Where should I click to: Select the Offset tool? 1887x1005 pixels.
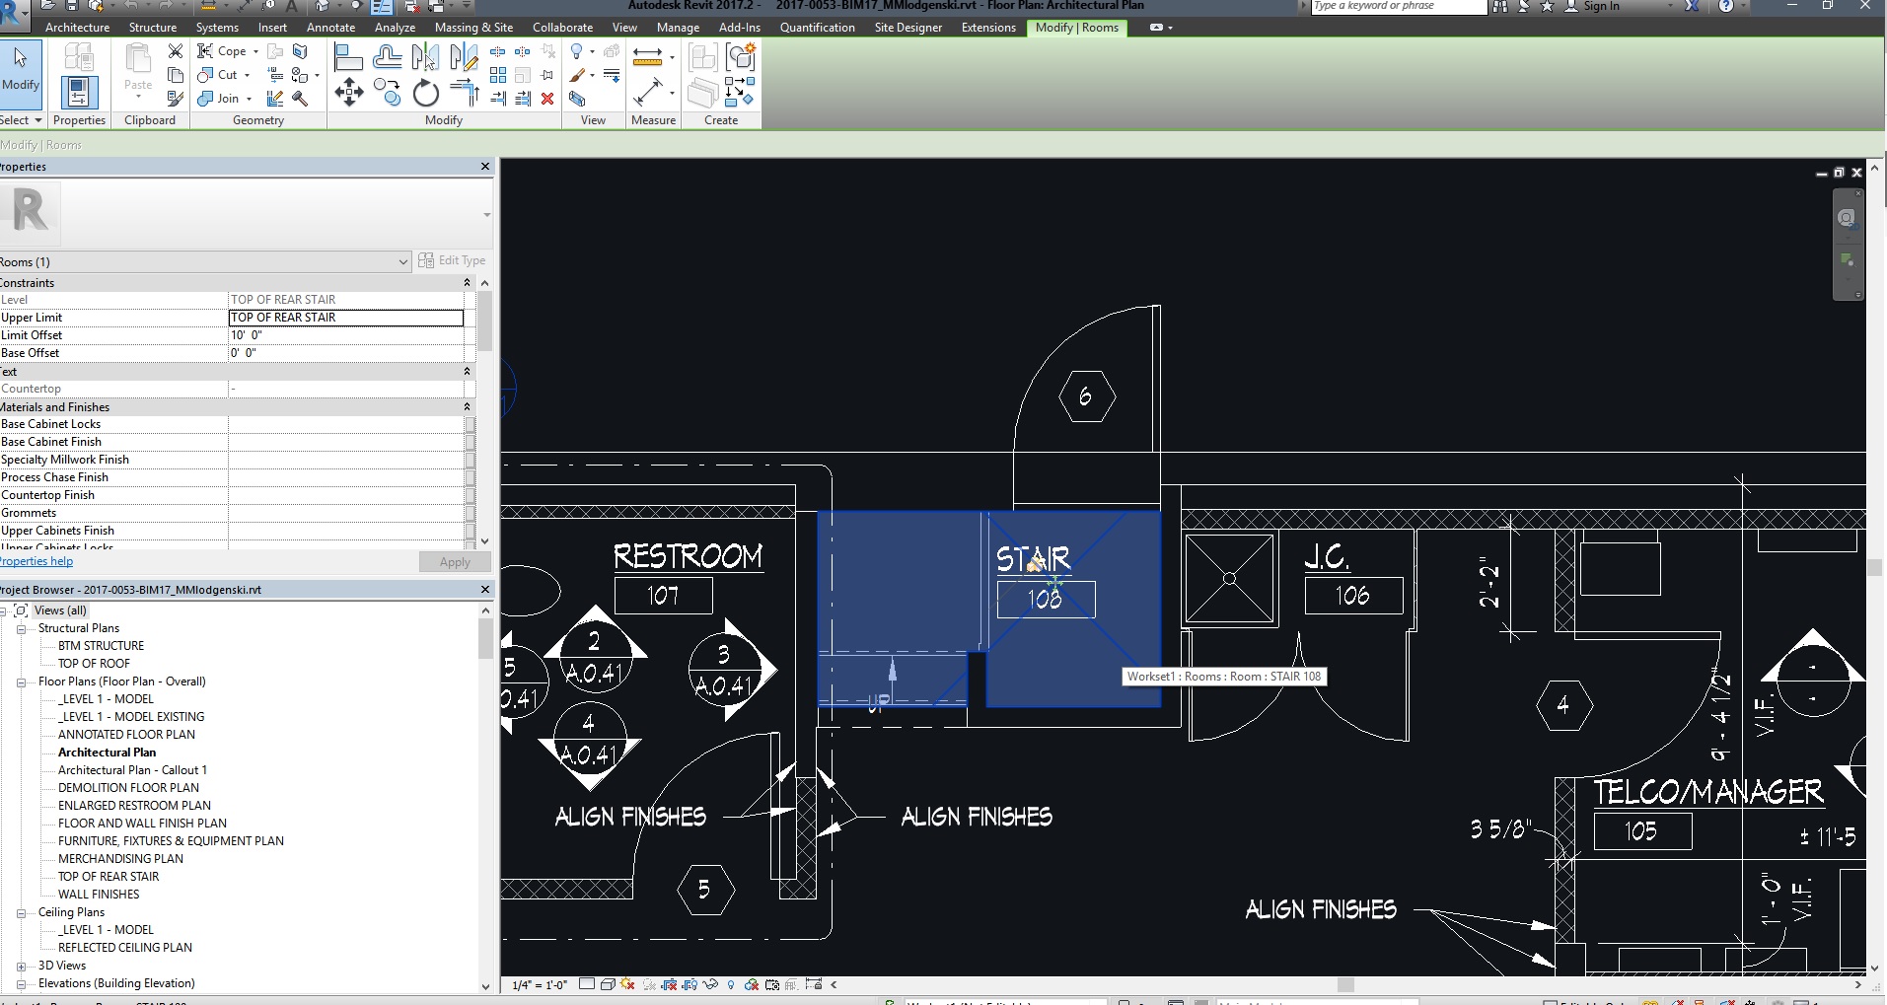[x=388, y=58]
